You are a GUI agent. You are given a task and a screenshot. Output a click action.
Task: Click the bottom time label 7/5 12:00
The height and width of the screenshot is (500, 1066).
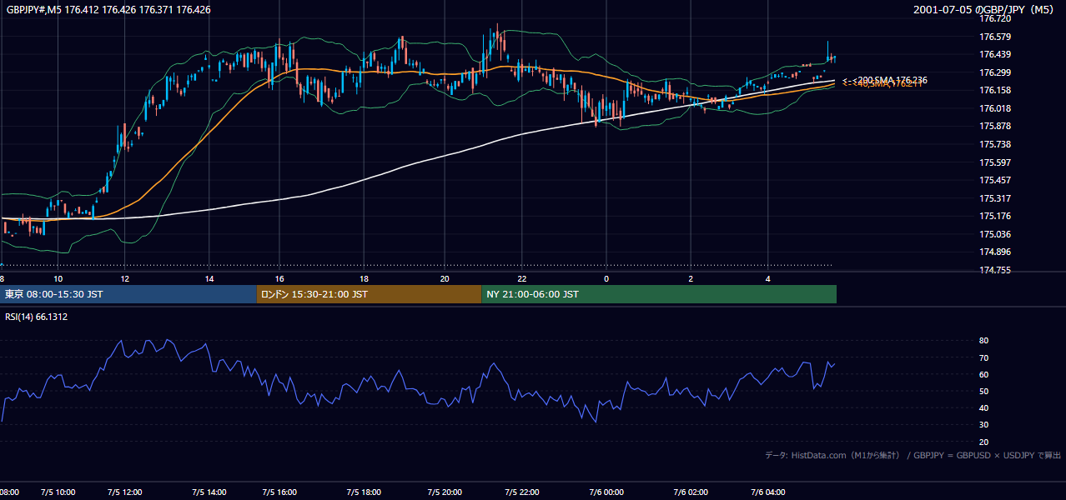coord(125,492)
